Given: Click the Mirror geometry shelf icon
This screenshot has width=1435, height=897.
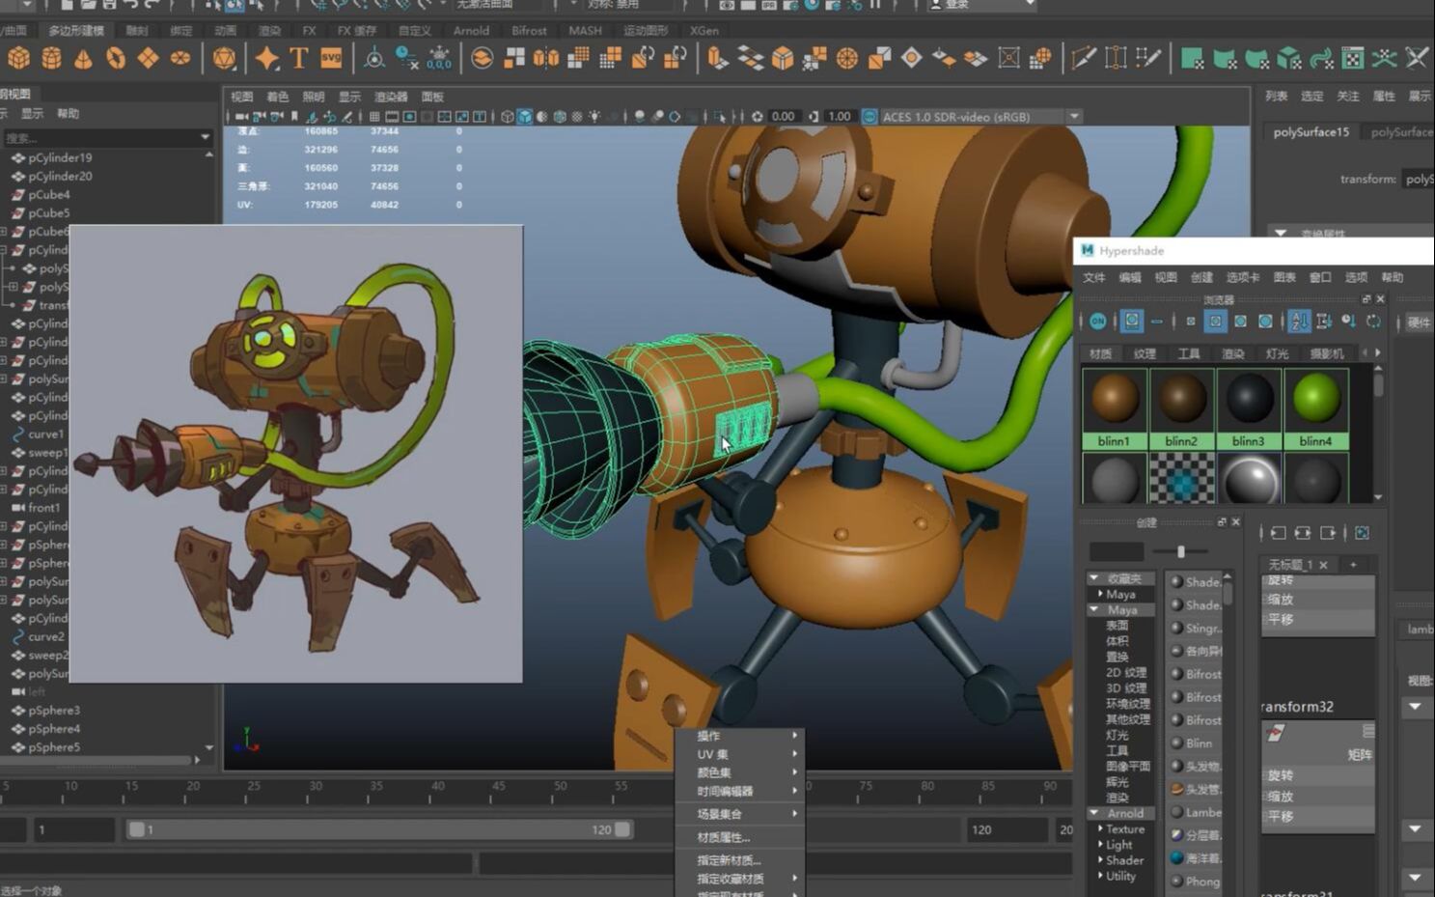Looking at the screenshot, I should coord(546,59).
